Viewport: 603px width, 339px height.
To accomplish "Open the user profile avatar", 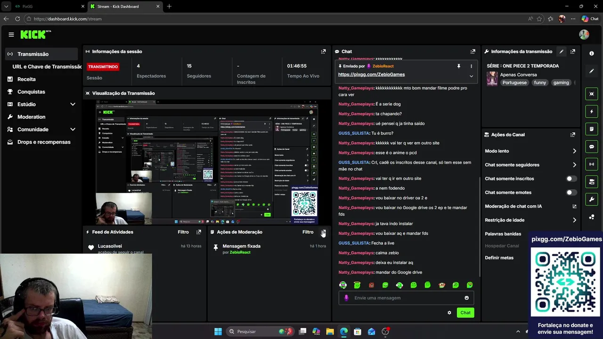I will (584, 34).
